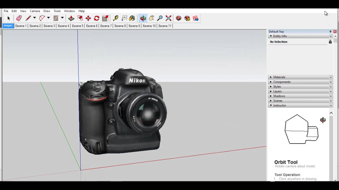Click the active Orbit tool icon

[x=143, y=18]
